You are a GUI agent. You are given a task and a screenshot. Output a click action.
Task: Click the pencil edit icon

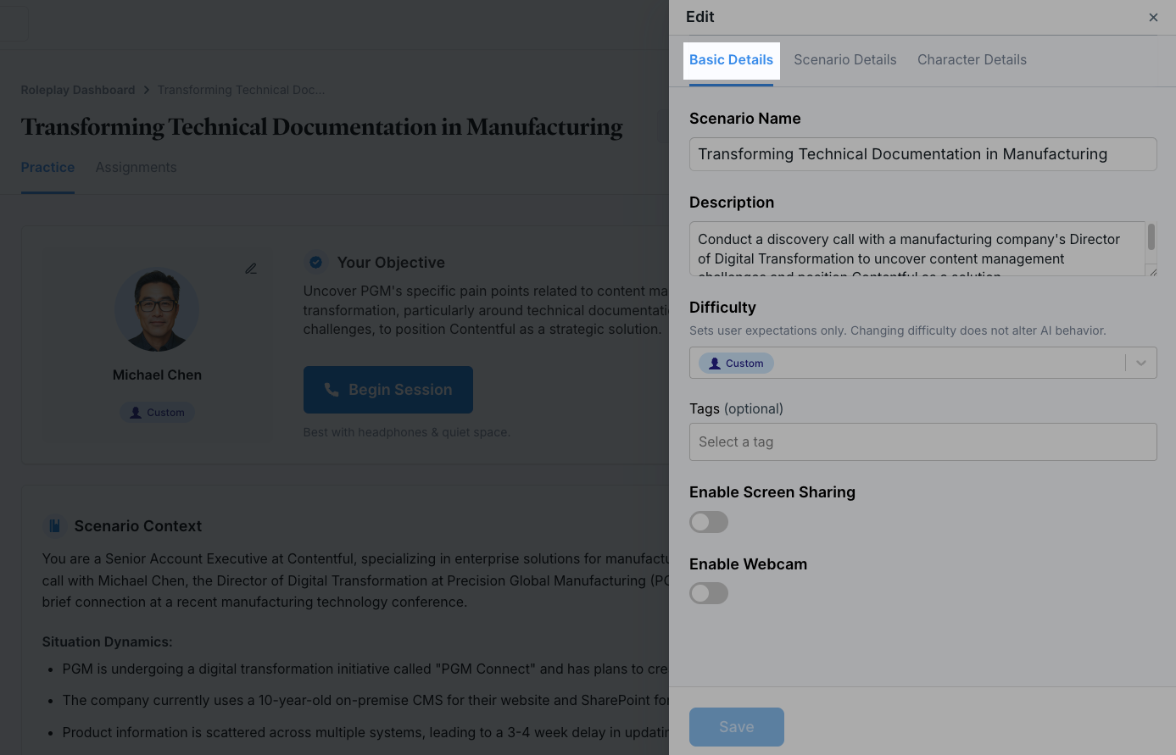(251, 269)
